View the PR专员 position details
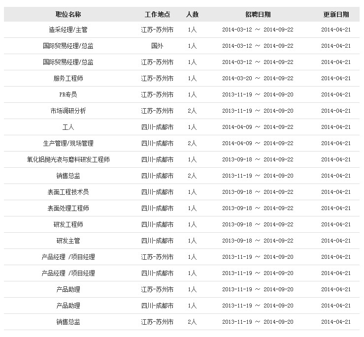Image resolution: width=364 pixels, height=337 pixels. [68, 94]
